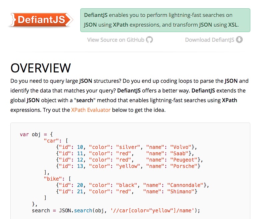Click the green DefiantJS description banner

(165, 20)
